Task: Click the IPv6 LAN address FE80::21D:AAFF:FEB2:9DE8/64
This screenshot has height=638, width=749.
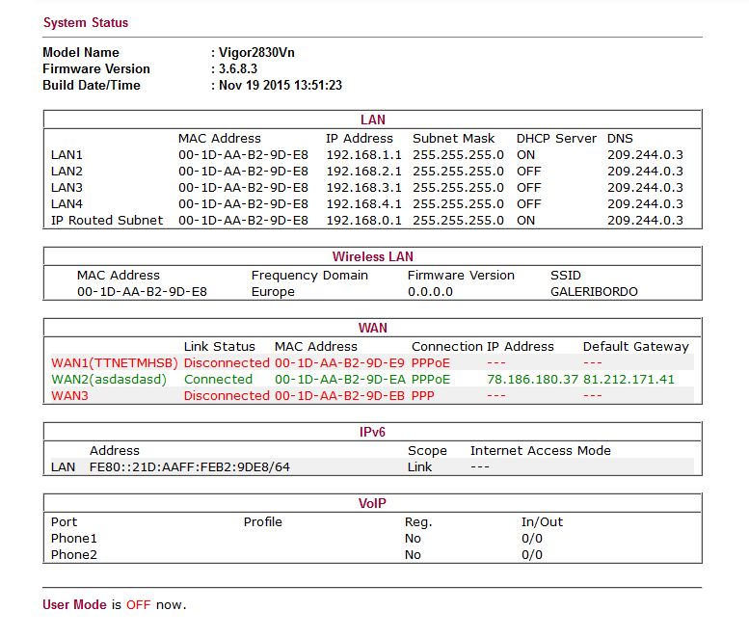Action: click(x=189, y=467)
